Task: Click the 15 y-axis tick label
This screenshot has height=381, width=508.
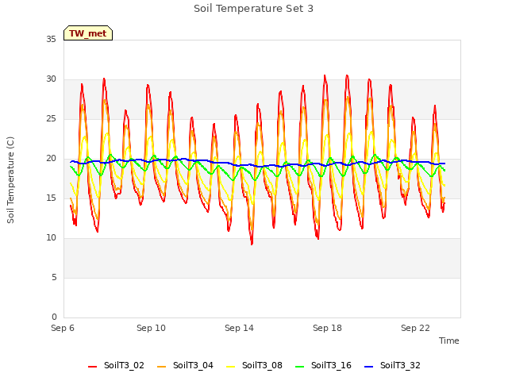Action: (51, 198)
